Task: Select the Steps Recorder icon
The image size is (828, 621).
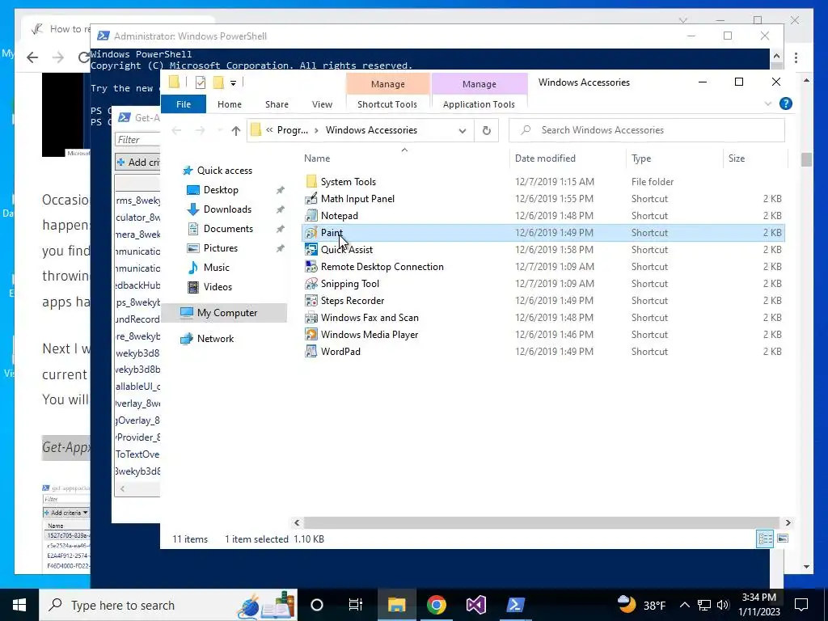Action: click(311, 300)
